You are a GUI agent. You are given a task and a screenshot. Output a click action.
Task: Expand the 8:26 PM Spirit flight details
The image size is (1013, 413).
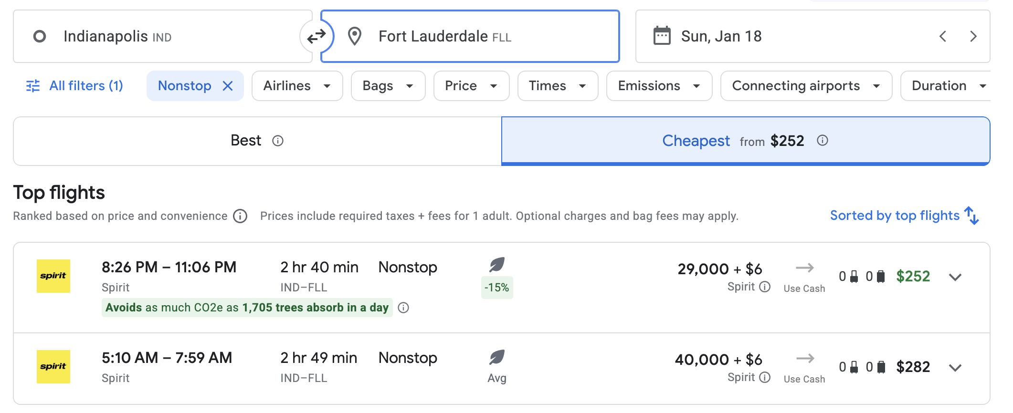(x=955, y=277)
